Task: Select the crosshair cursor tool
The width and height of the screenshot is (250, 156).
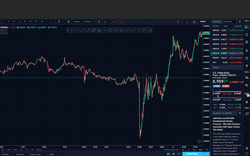Action: pyautogui.click(x=71, y=30)
